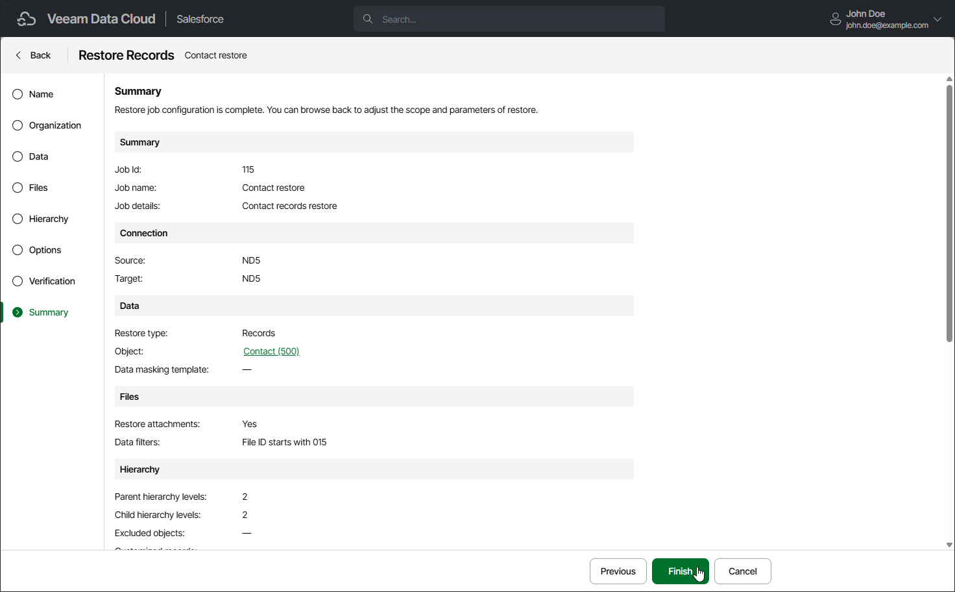
Task: Click the john.doe@example.com email text
Action: [x=887, y=25]
